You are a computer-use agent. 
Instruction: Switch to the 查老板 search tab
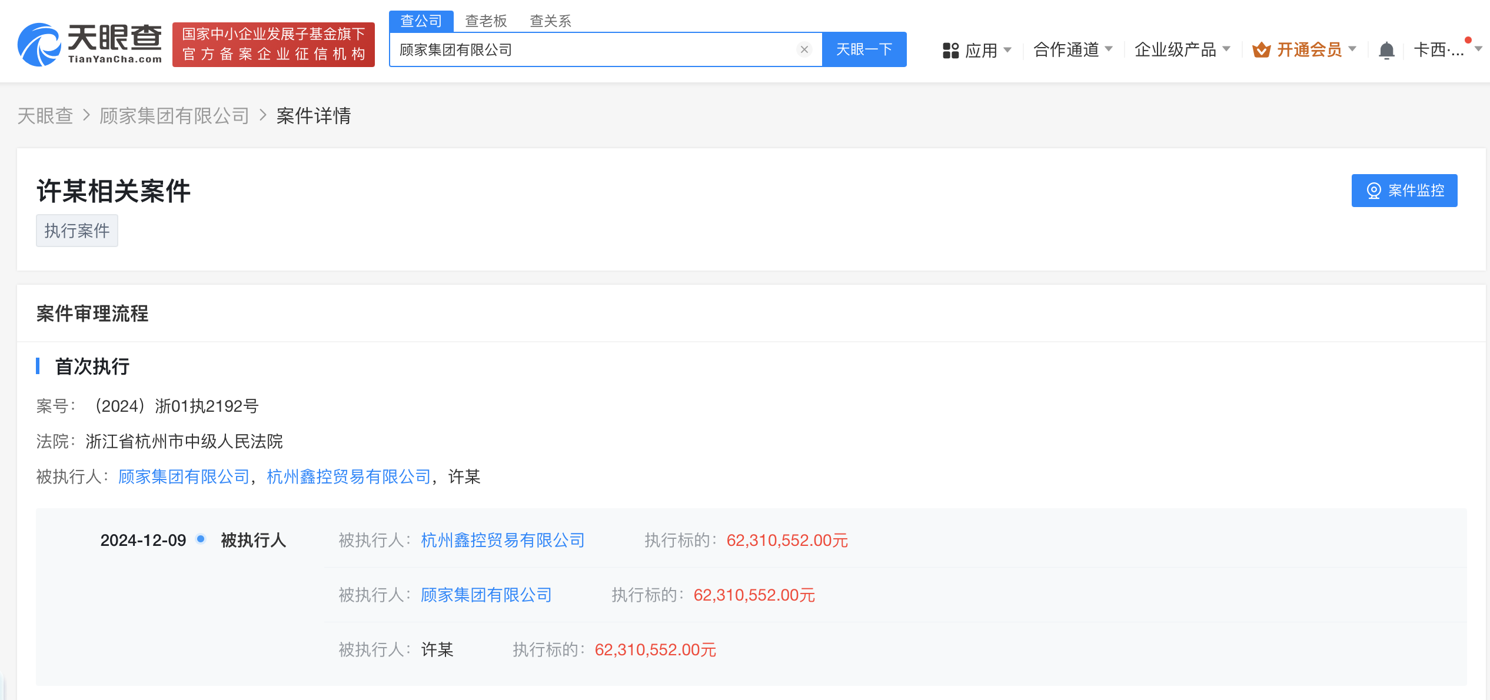485,21
